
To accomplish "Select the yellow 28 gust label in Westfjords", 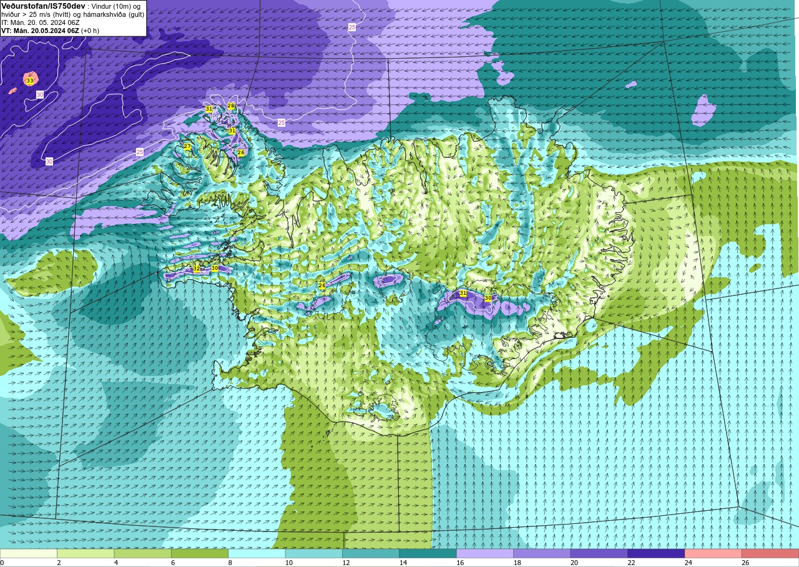I will (231, 106).
